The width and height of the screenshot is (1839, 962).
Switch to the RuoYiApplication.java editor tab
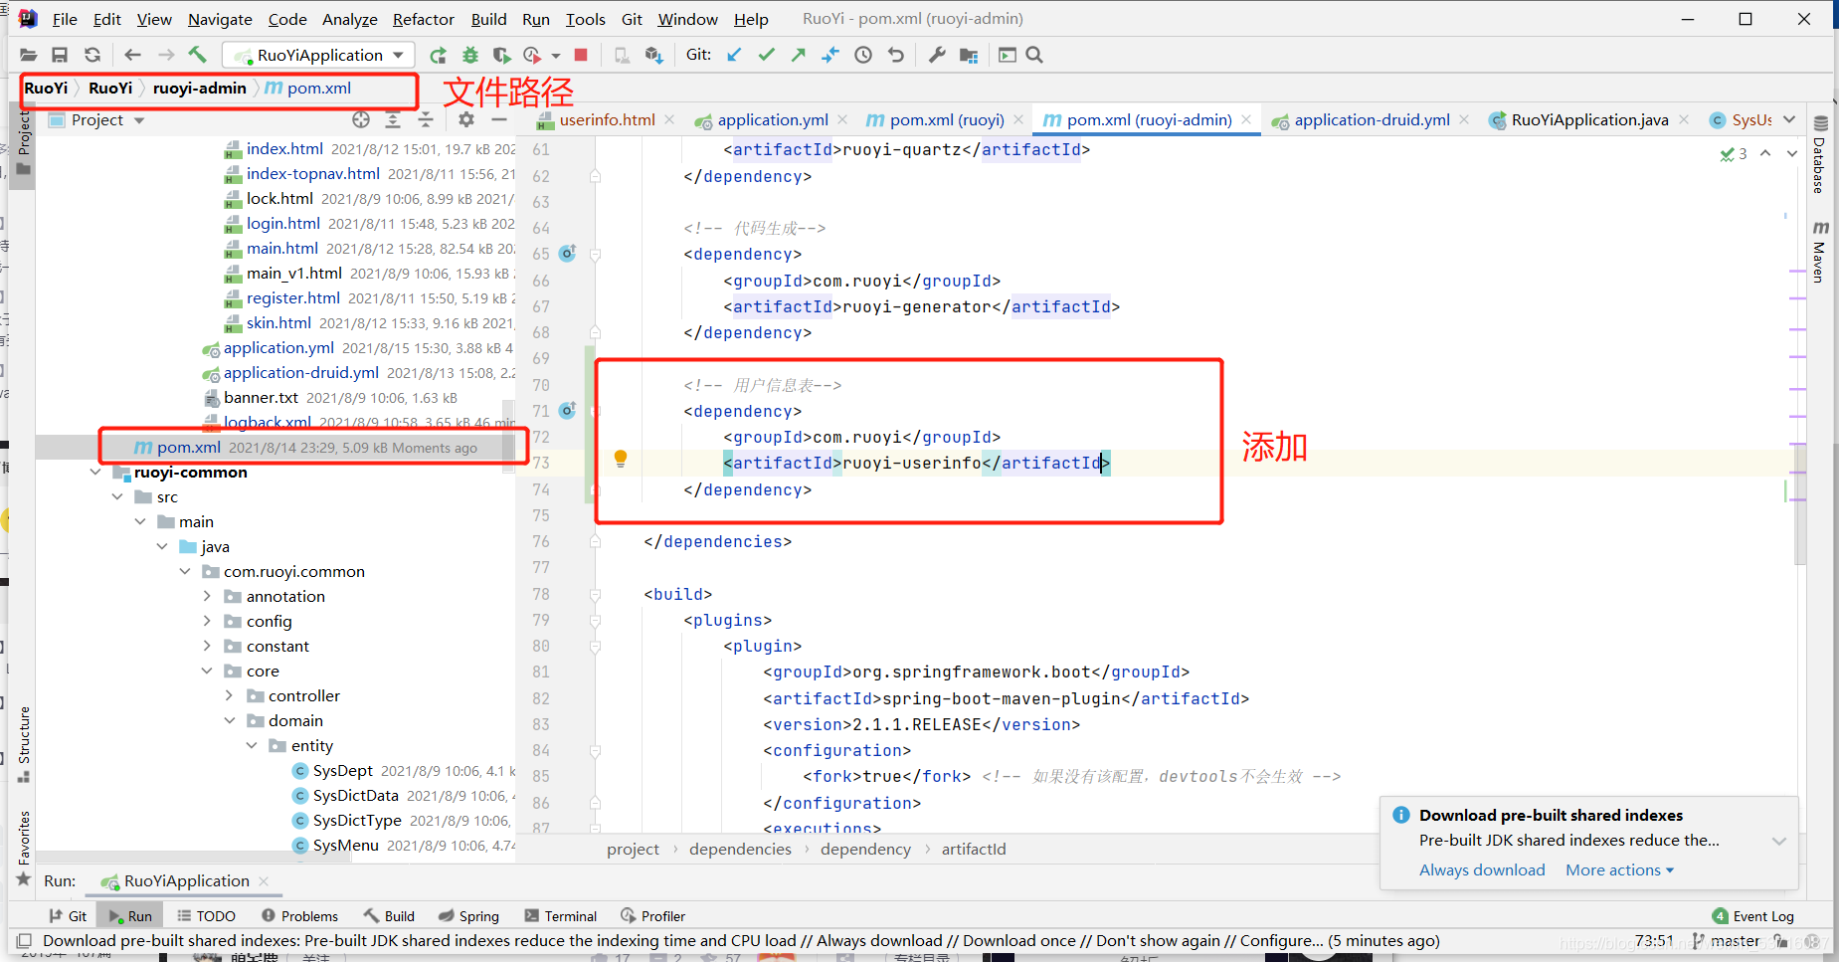pos(1589,119)
